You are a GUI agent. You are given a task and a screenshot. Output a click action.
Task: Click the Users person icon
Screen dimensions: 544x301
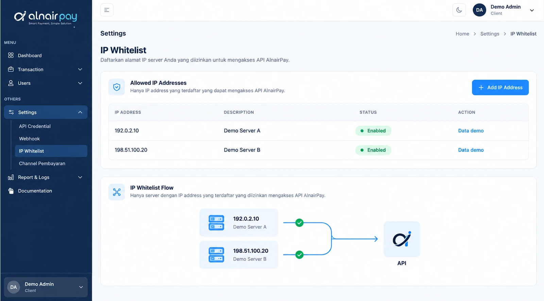(x=11, y=83)
